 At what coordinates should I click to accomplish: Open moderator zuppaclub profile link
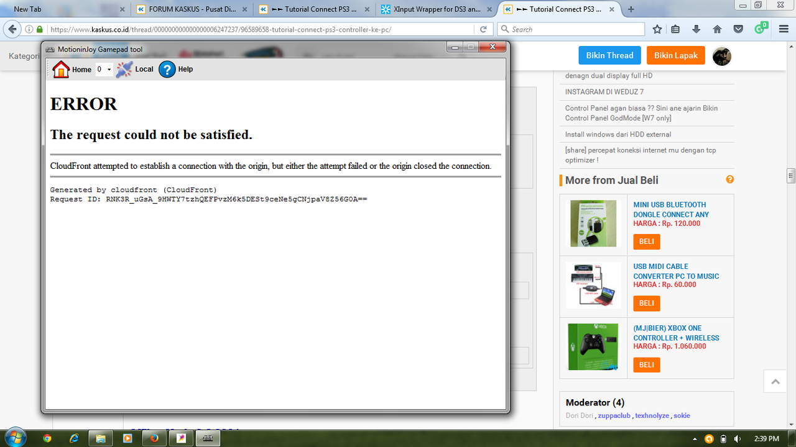click(614, 415)
